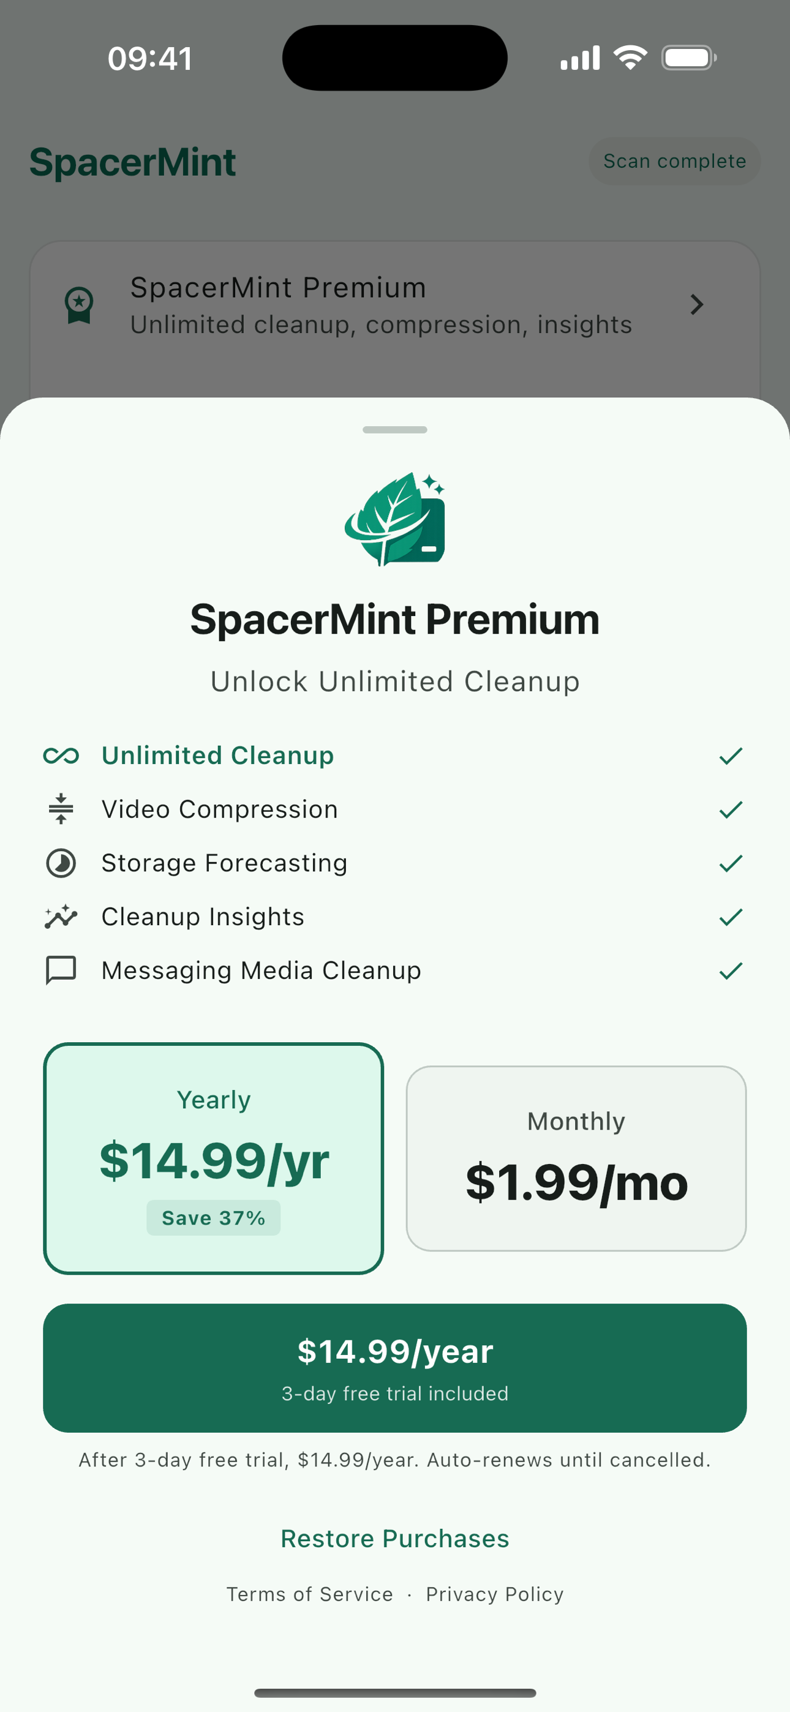The height and width of the screenshot is (1712, 790).
Task: Select the Yearly $14.99 plan option
Action: pyautogui.click(x=214, y=1159)
